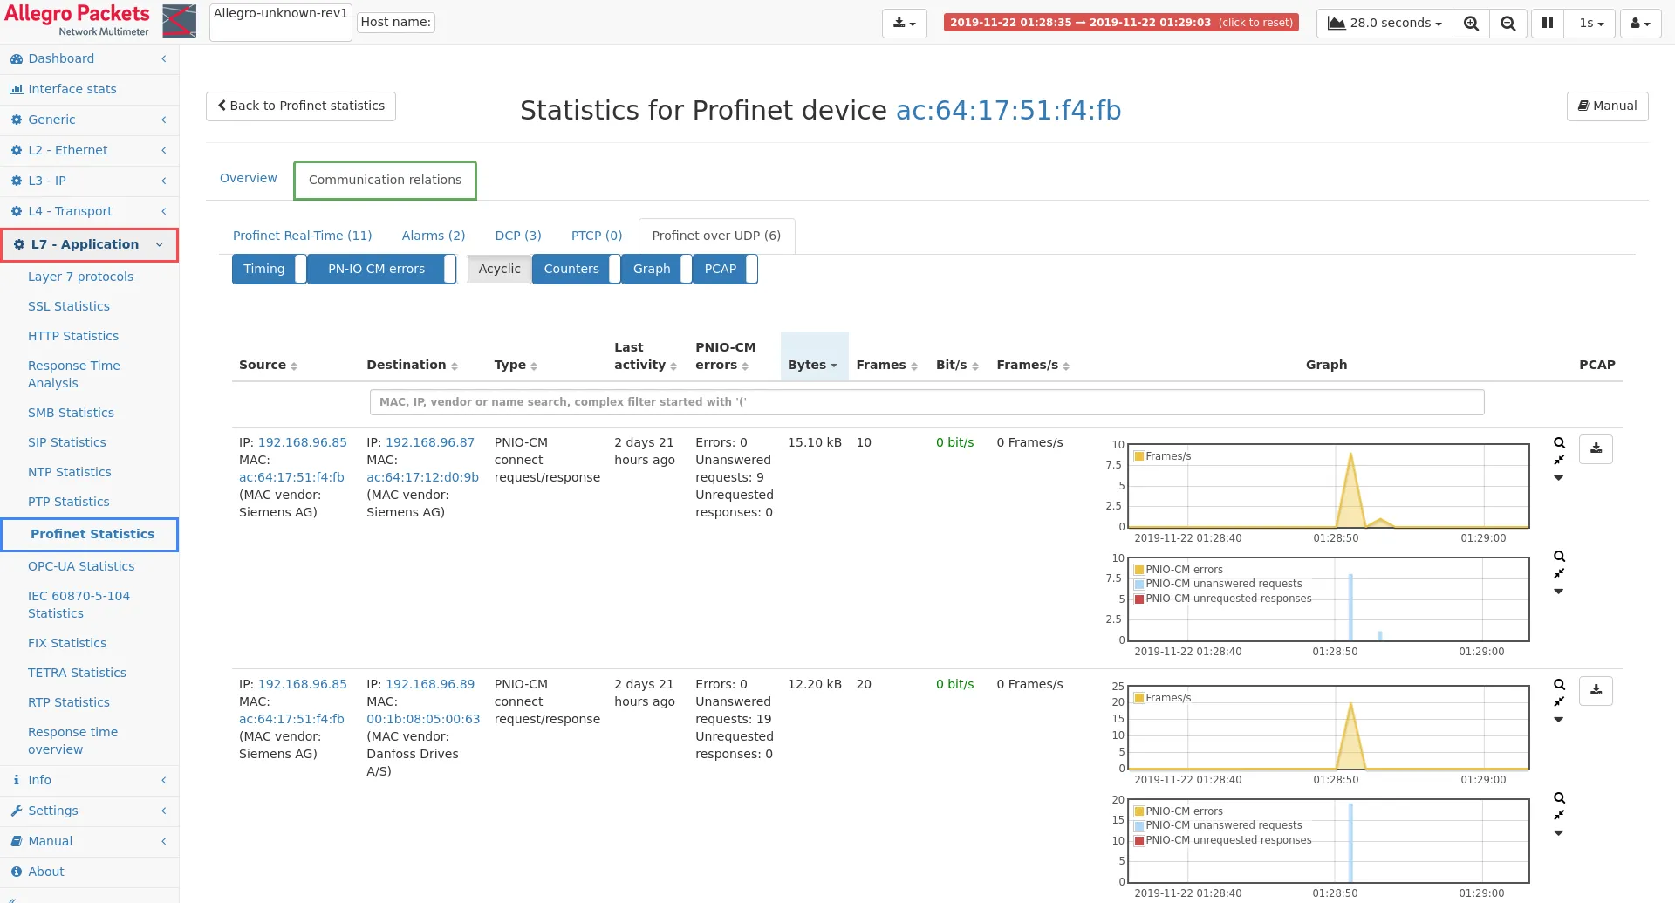
Task: Open the 1s update interval dropdown
Action: 1590,24
